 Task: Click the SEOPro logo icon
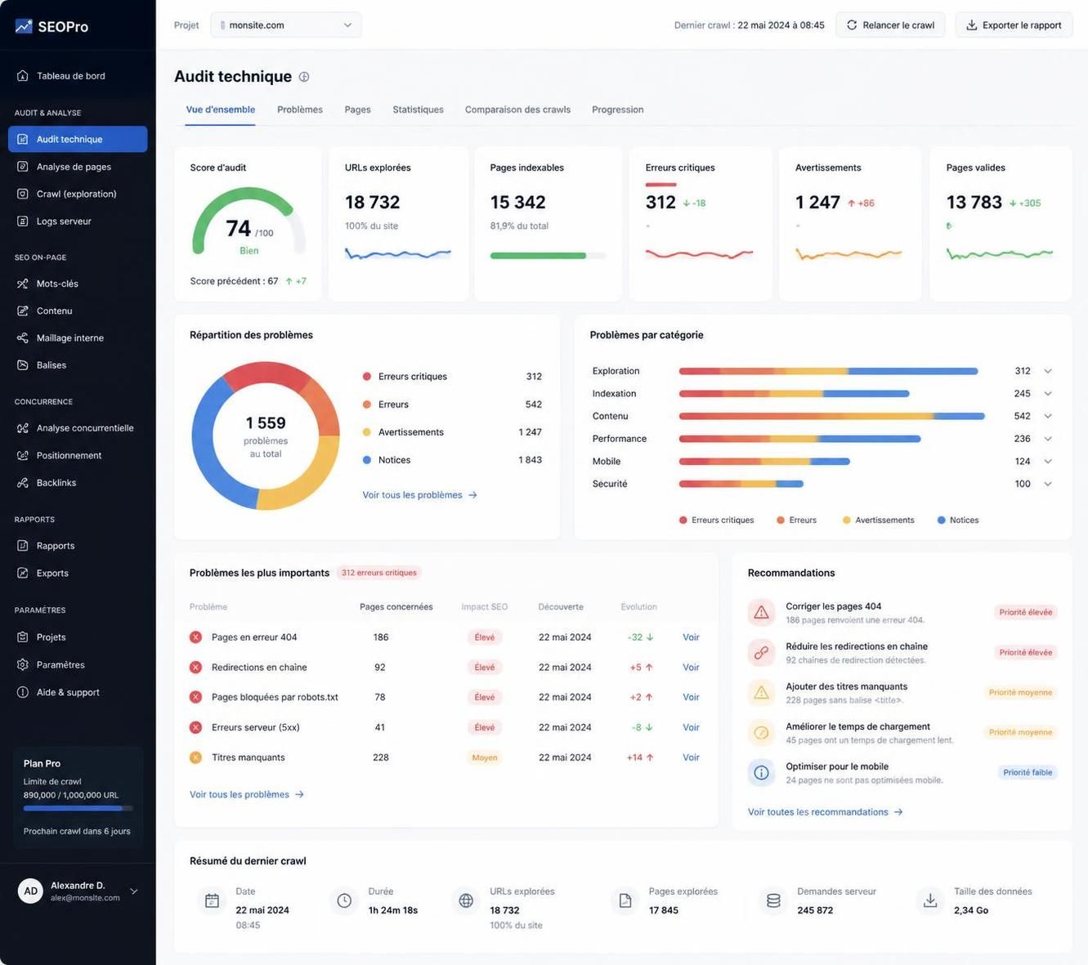[x=24, y=26]
